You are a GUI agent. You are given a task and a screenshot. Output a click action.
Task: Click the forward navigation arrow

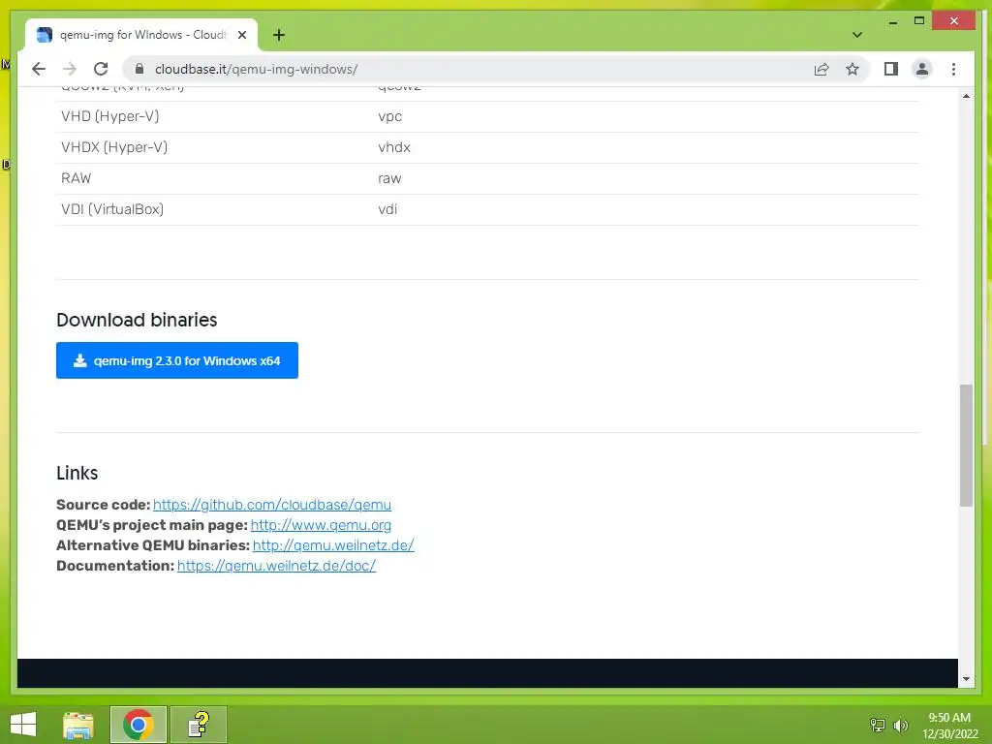tap(70, 69)
